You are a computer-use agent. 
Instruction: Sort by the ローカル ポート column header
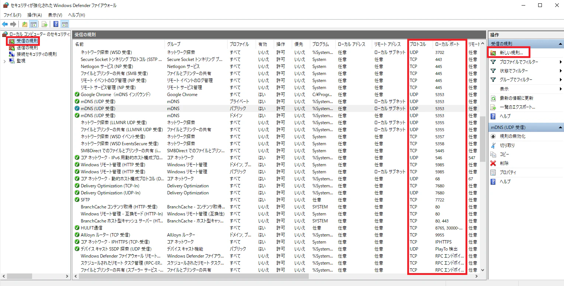pos(450,44)
